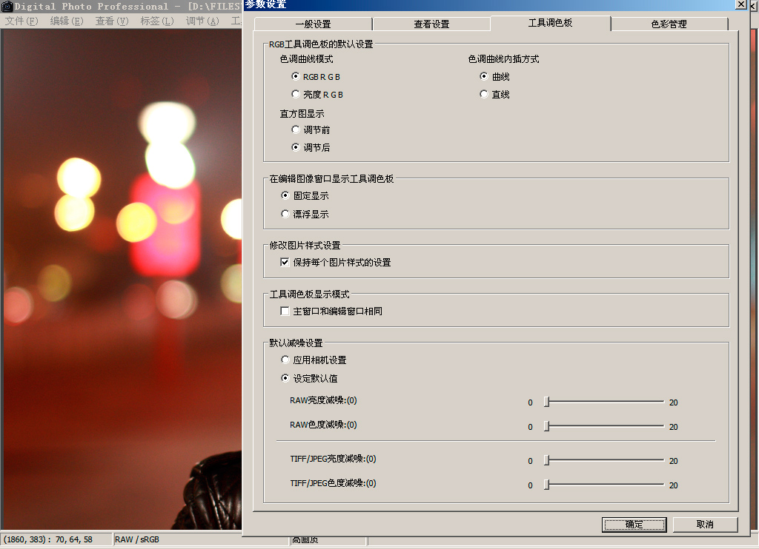Image resolution: width=759 pixels, height=549 pixels.
Task: Open the 文件(F) menu
Action: [x=21, y=21]
